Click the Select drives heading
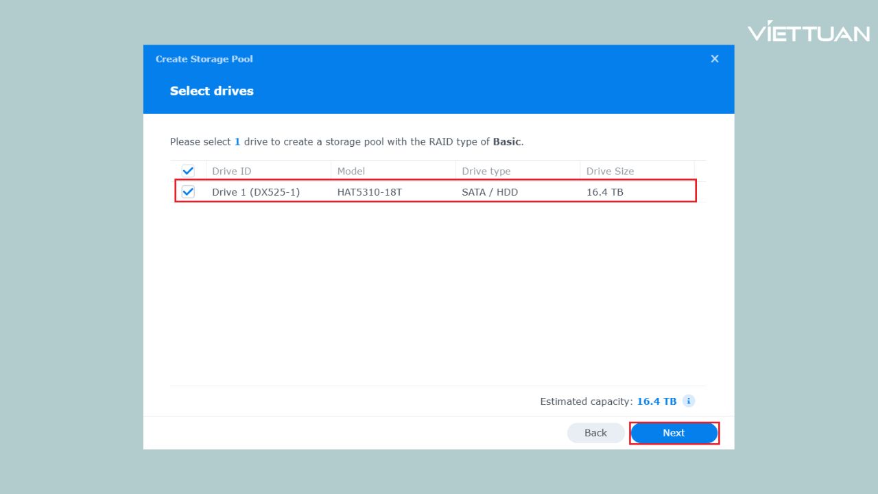 (x=211, y=91)
